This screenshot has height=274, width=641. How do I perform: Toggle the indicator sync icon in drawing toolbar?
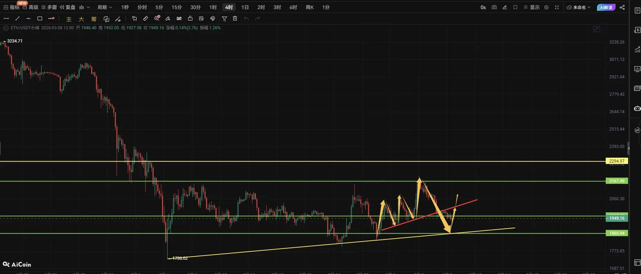pos(106,19)
